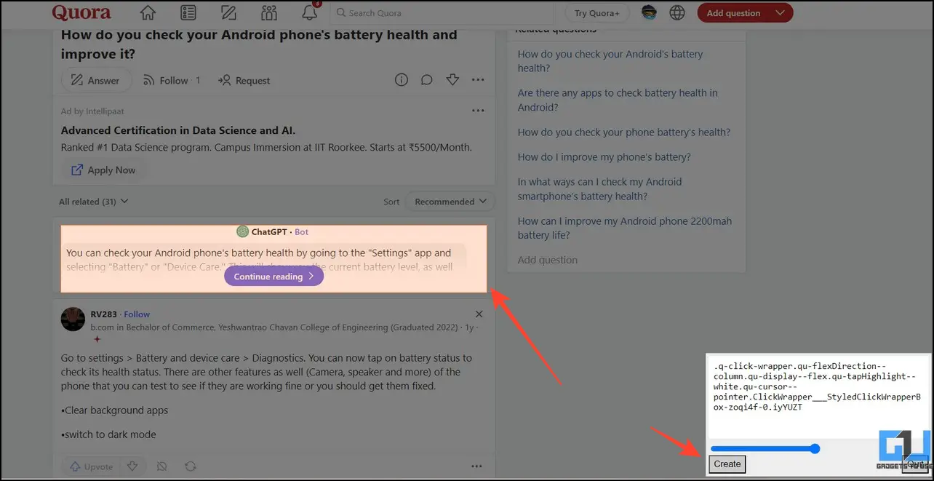Downvote the question

click(x=452, y=80)
